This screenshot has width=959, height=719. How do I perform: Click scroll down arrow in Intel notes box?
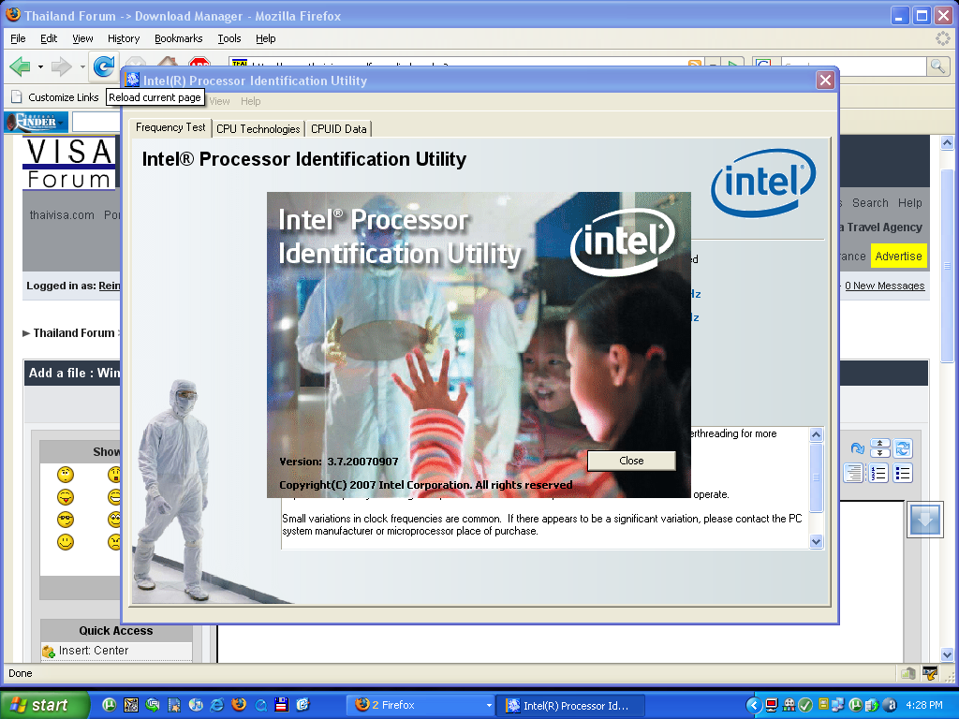pyautogui.click(x=816, y=541)
